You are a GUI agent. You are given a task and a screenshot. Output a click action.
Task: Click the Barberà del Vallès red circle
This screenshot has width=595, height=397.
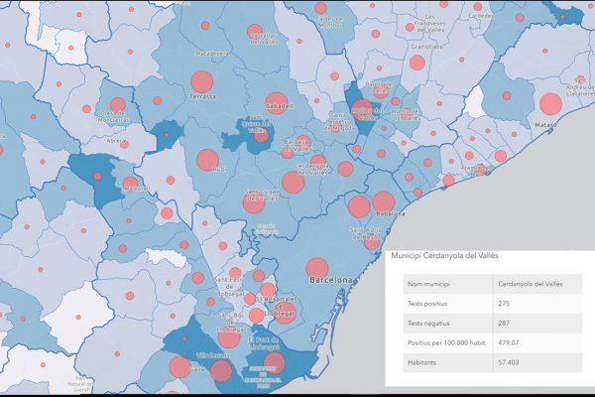click(x=303, y=143)
